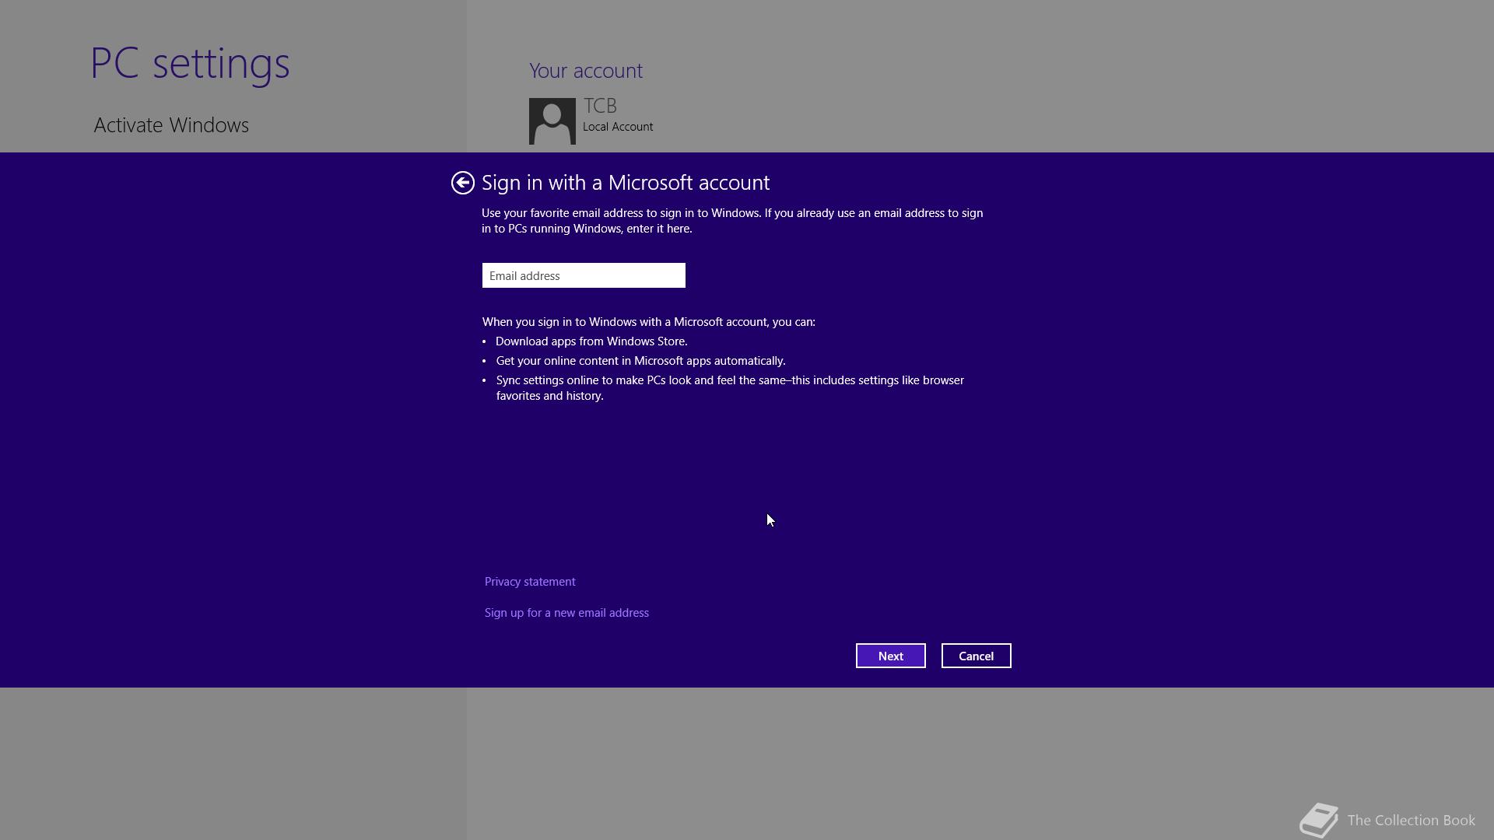Click the Download apps from Windows Store bullet
This screenshot has width=1494, height=840.
[x=591, y=341]
